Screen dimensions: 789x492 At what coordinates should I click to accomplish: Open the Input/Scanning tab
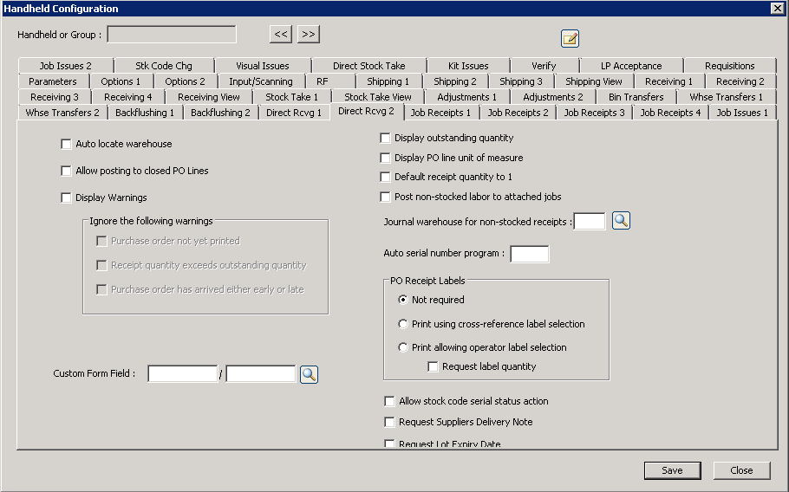tap(260, 81)
